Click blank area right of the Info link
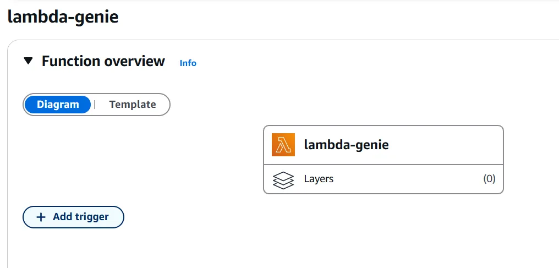559x268 pixels. [x=357, y=63]
